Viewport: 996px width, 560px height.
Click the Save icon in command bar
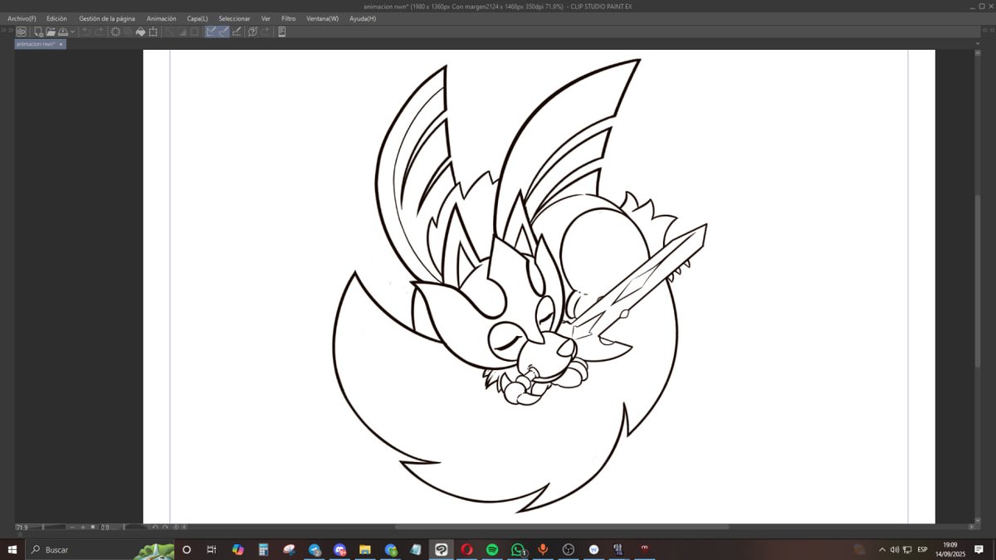pos(63,32)
